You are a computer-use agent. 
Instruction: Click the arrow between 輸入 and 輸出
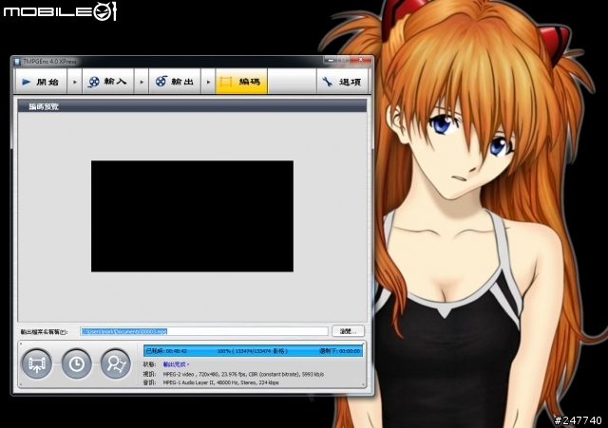142,82
